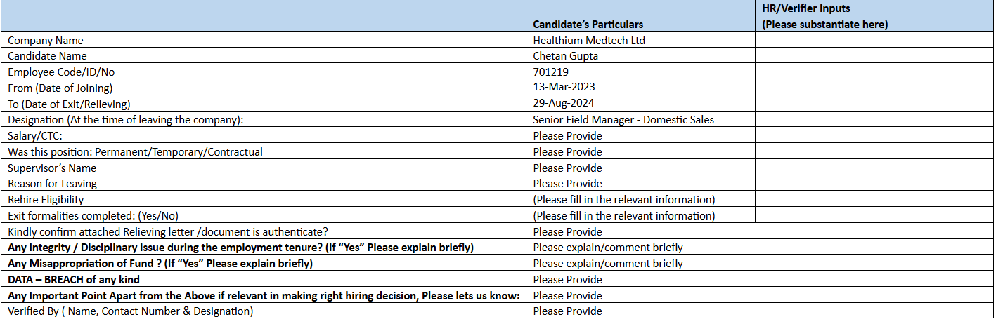This screenshot has width=1003, height=324.
Task: Click the empty HR input cell for Candidate Name
Action: tap(874, 56)
